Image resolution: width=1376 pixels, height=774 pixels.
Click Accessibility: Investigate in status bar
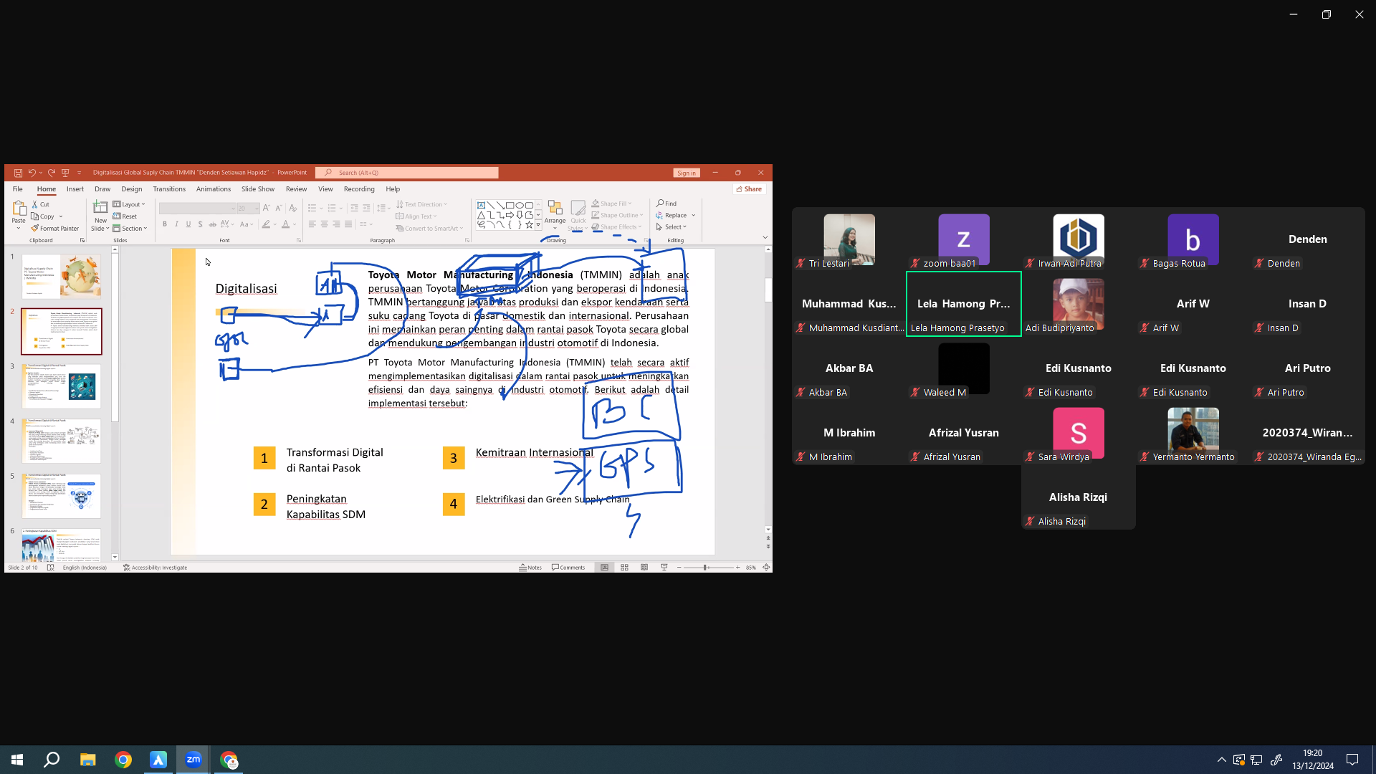[155, 568]
